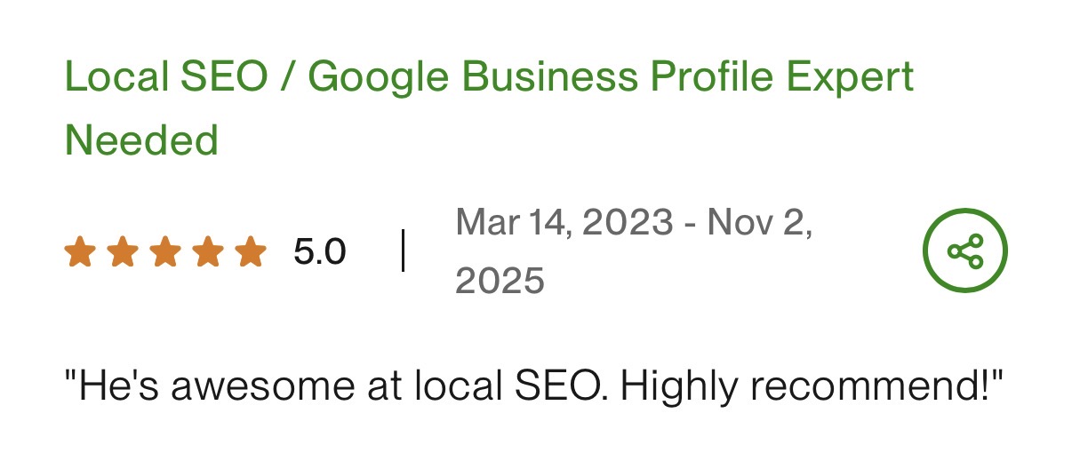The image size is (1072, 469).
Task: Click the "2025" year on second line
Action: [500, 282]
